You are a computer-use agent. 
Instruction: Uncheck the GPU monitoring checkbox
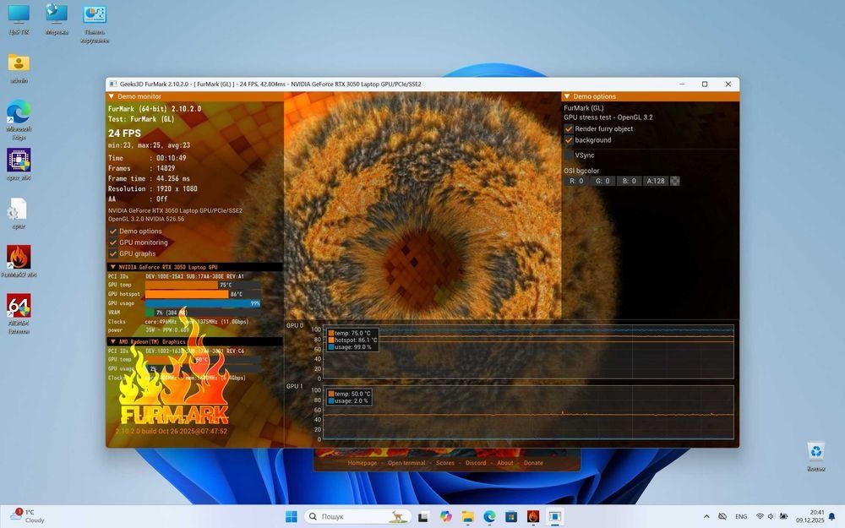pyautogui.click(x=113, y=242)
